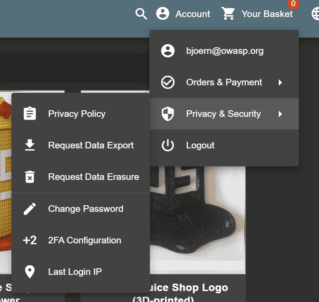Expand the Privacy & Security arrow
319x302 pixels.
280,114
